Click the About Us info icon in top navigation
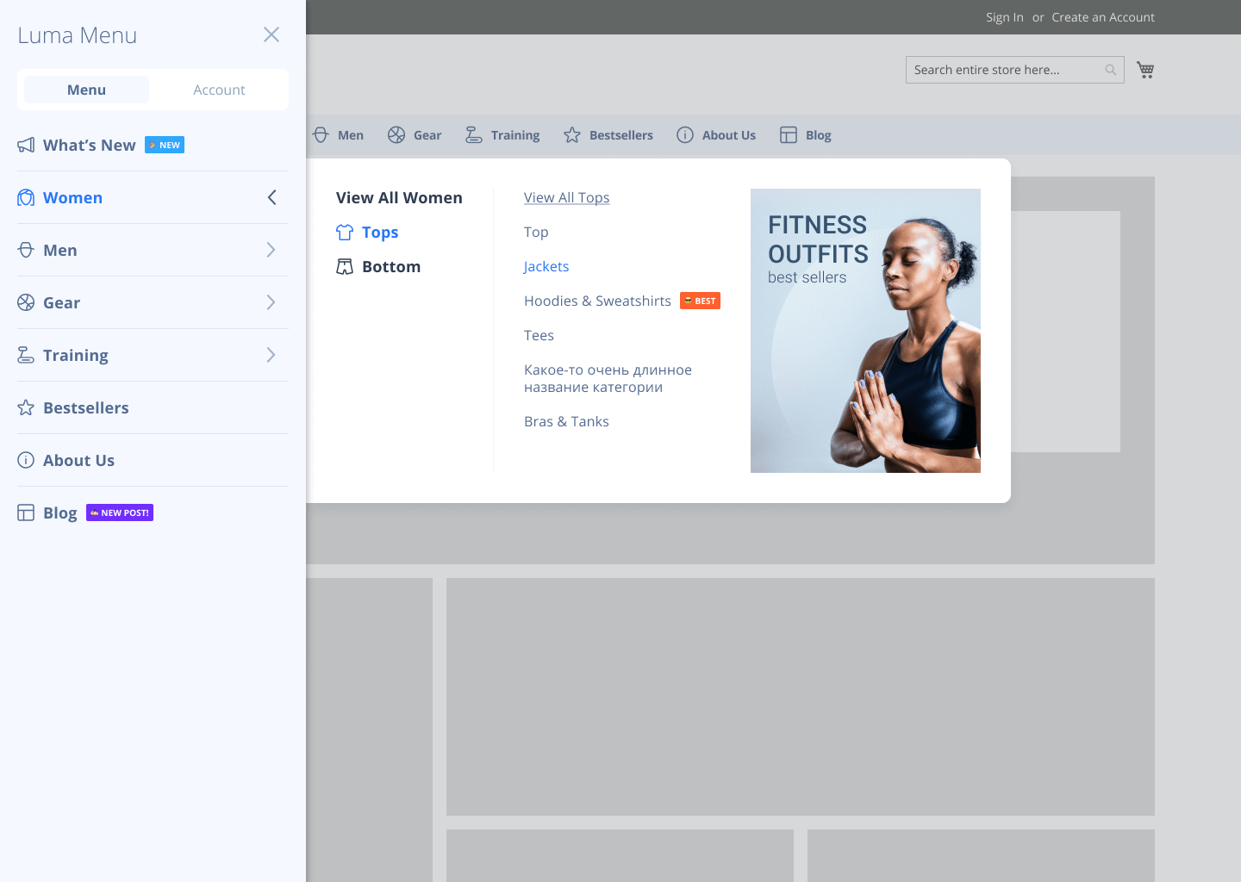1241x882 pixels. point(685,135)
